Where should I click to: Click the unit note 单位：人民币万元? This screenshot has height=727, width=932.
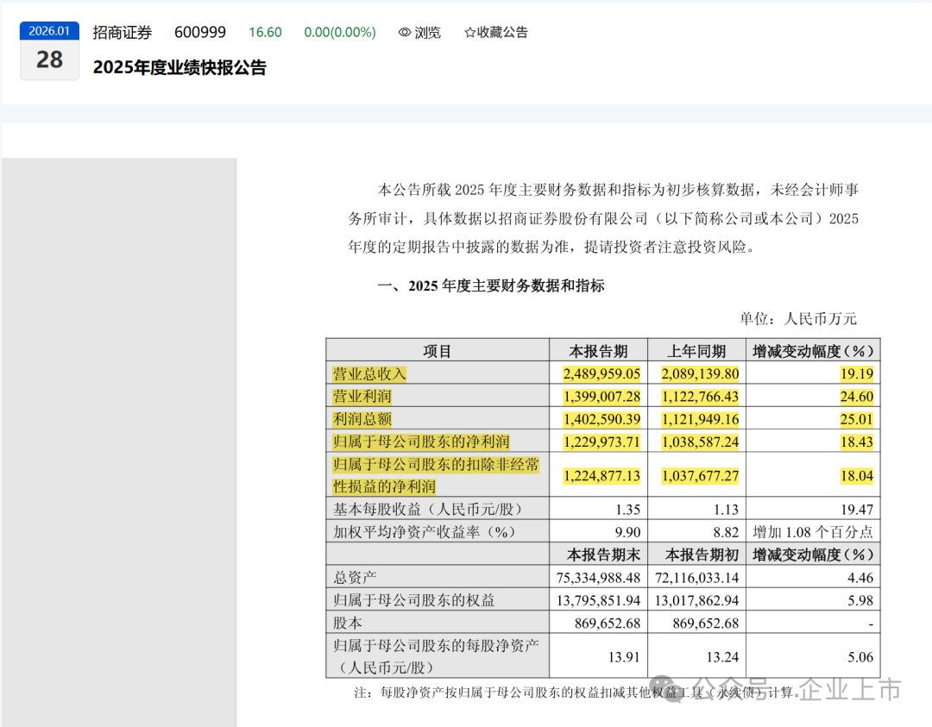coord(797,319)
